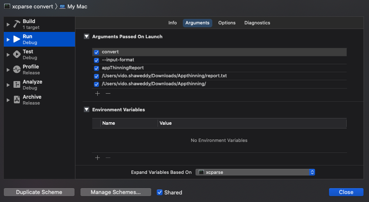Expand the Build action disclosure triangle
This screenshot has height=202, width=369.
[x=8, y=24]
